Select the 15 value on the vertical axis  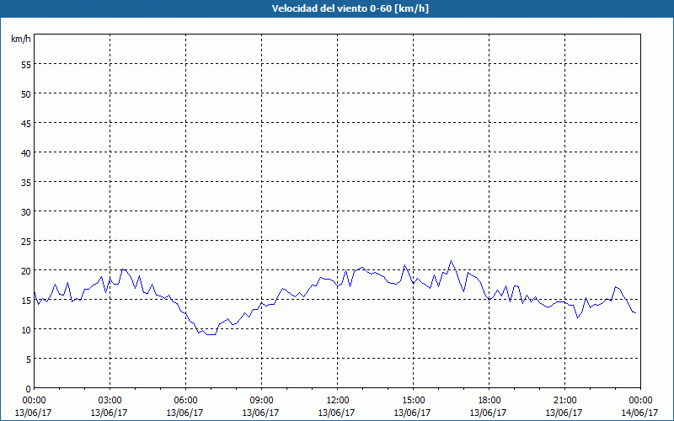pyautogui.click(x=26, y=300)
